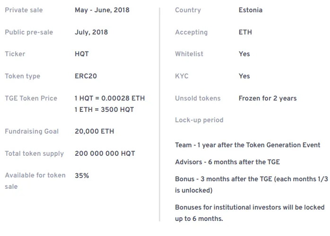Screen dimensions: 330x236
Task: Click the HQT ticker value
Action: [x=82, y=54]
